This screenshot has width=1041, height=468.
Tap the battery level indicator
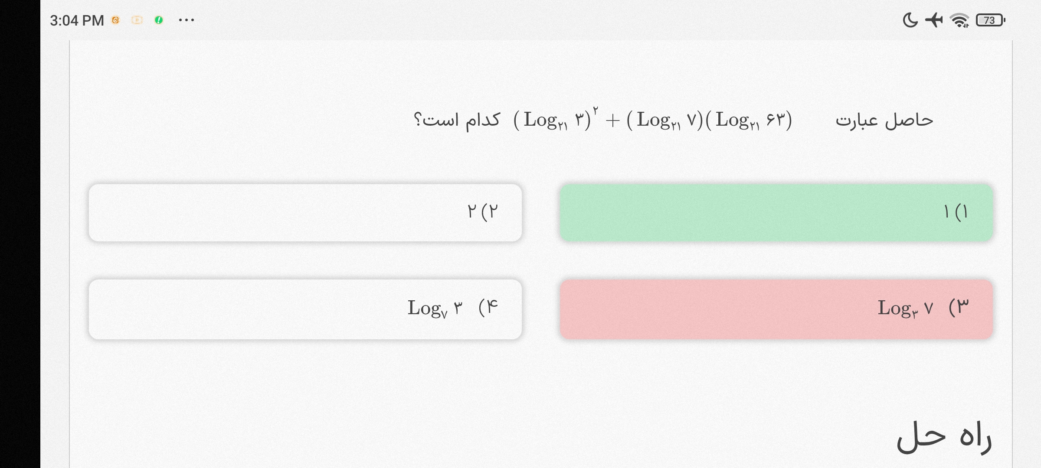pos(991,20)
